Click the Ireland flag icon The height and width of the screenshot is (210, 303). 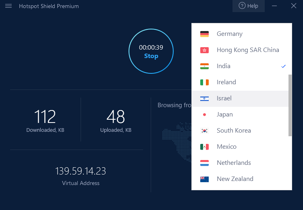point(204,82)
